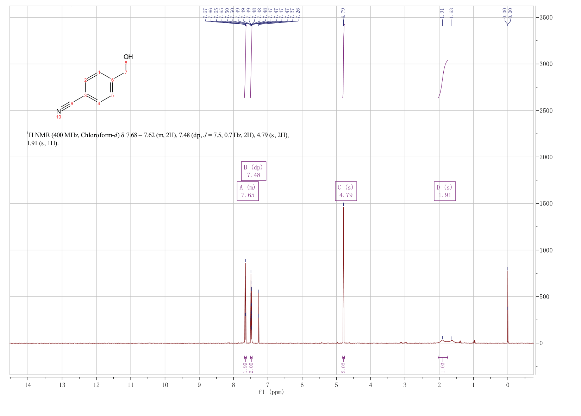The height and width of the screenshot is (416, 581).
Task: Click the 1.63 peak label at top
Action: [452, 13]
